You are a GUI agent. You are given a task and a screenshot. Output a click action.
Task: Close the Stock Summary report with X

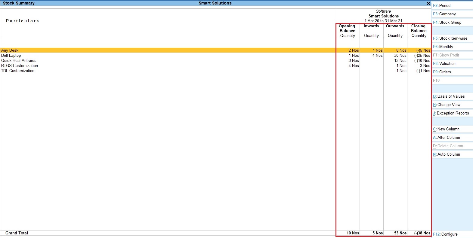[x=428, y=3]
